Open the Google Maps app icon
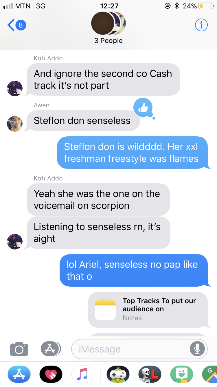 coord(210,374)
